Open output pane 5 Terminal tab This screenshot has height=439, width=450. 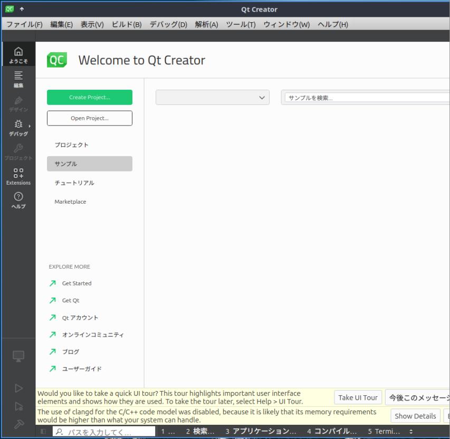click(384, 431)
